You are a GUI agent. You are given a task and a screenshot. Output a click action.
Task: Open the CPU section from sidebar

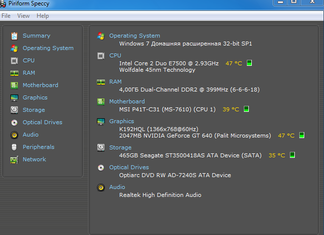29,60
